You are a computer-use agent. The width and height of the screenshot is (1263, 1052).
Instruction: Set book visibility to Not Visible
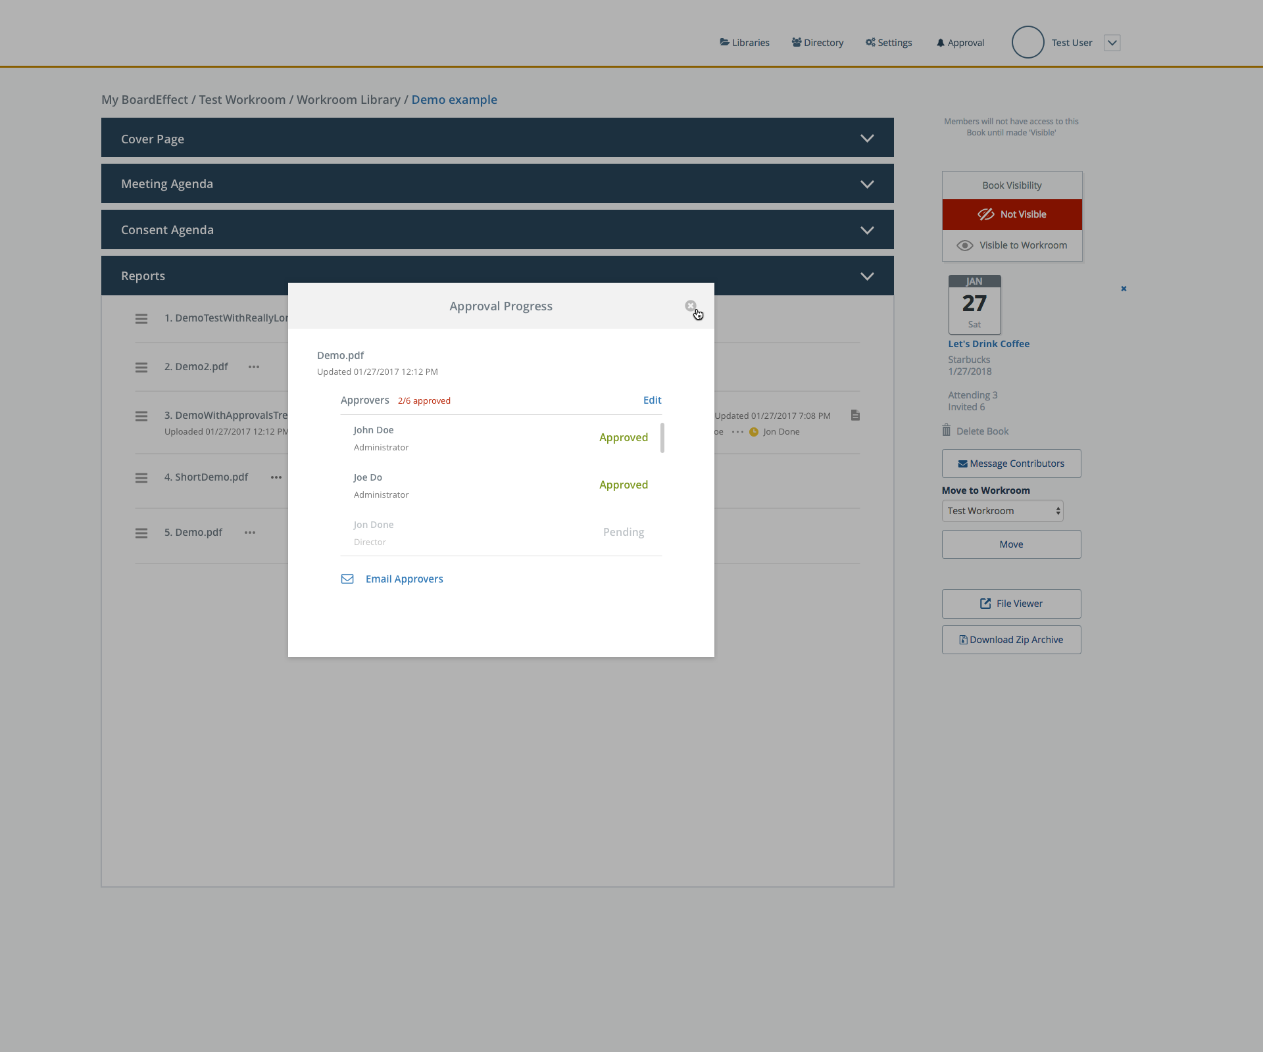pos(1012,214)
